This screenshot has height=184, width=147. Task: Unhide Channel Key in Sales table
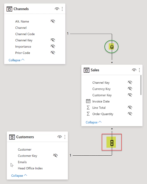pyautogui.click(x=130, y=82)
